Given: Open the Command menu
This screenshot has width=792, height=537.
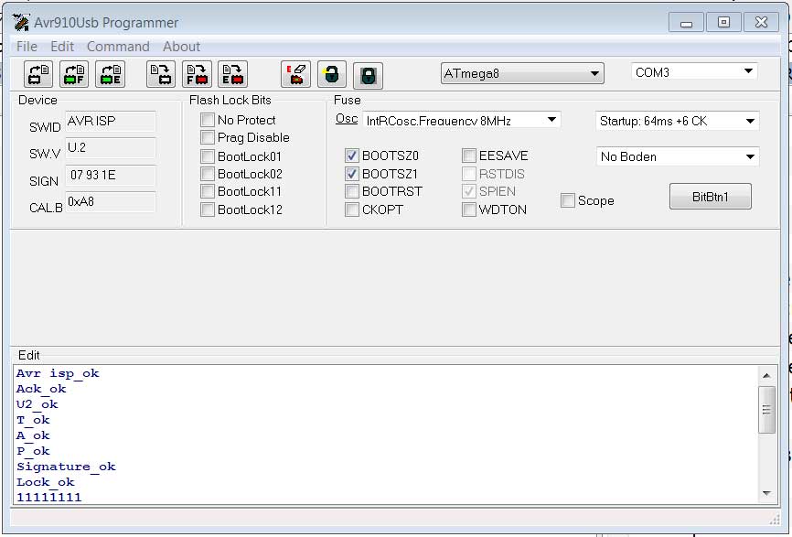Looking at the screenshot, I should click(118, 47).
